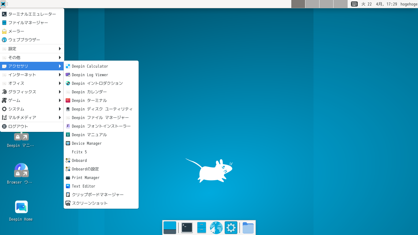Viewport: 418px width, 235px height.
Task: Open Text Editor
Action: (101, 186)
